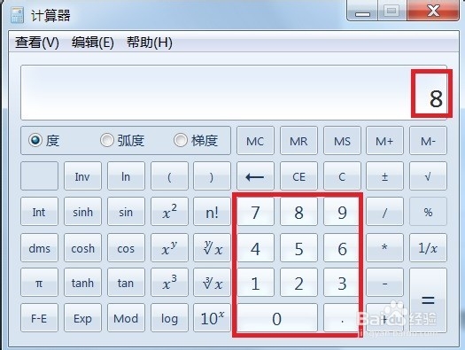Insert a closing parenthesis
The width and height of the screenshot is (465, 350).
coord(212,176)
